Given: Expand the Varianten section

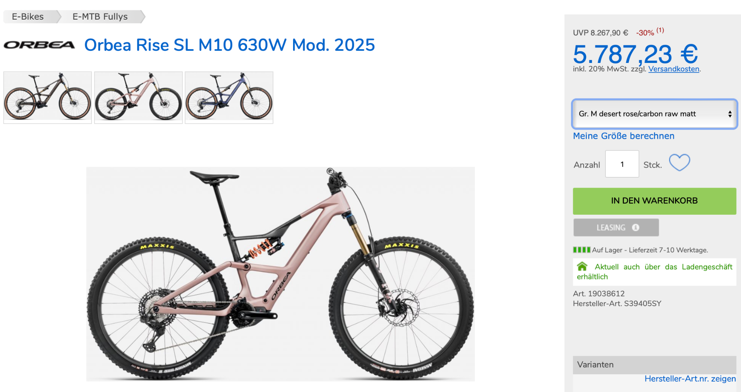Looking at the screenshot, I should coord(655,365).
